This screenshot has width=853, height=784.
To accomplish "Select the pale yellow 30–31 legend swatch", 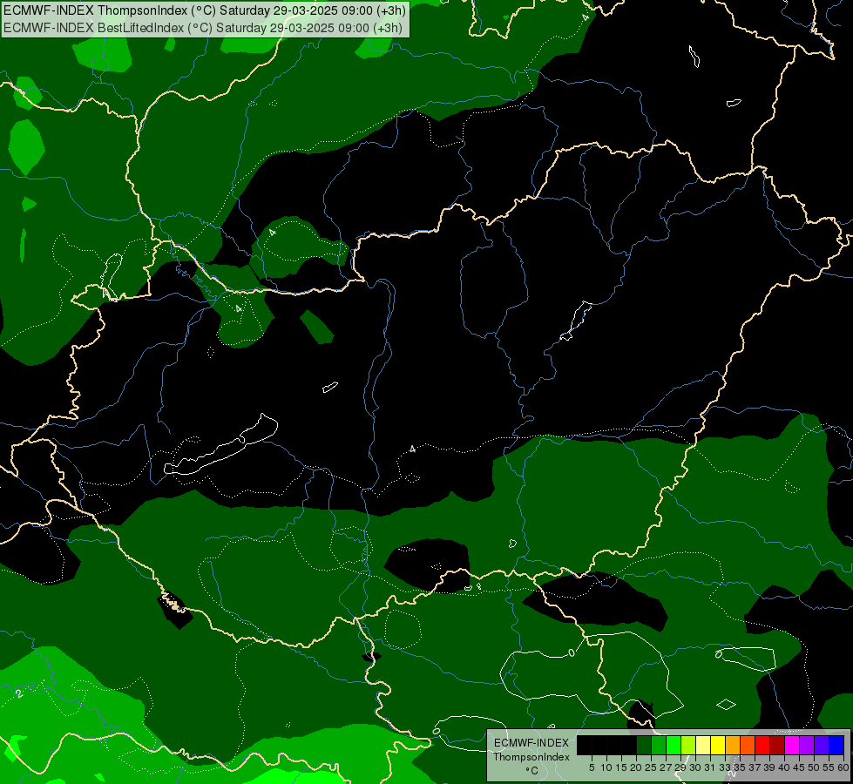I will pos(703,745).
